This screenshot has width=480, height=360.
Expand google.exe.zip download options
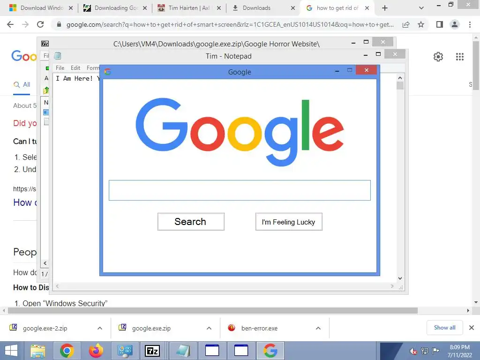tap(209, 328)
